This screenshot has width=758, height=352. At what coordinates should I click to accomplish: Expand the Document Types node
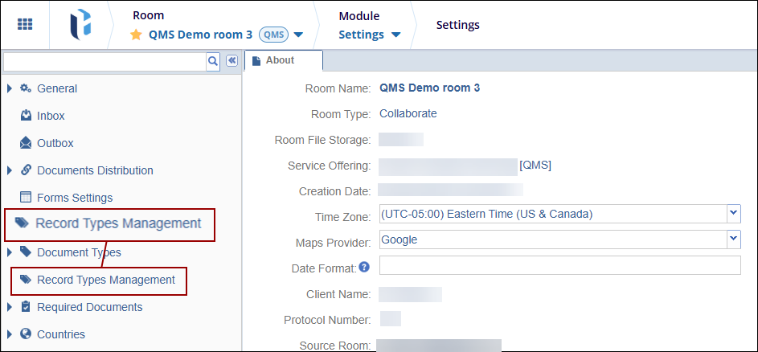point(9,252)
